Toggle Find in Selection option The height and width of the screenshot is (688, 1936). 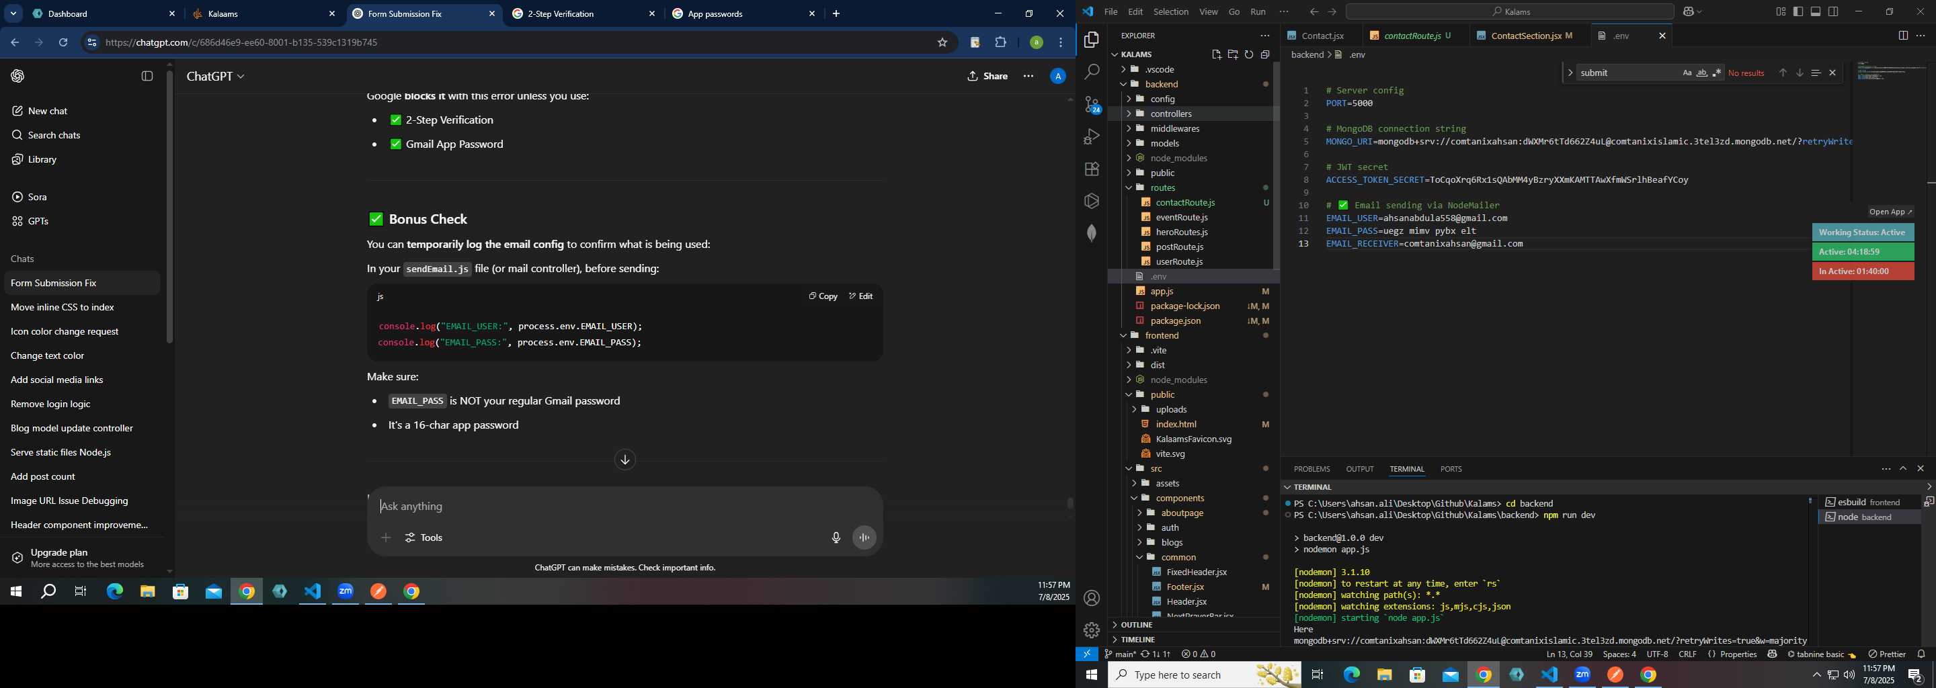pos(1816,73)
